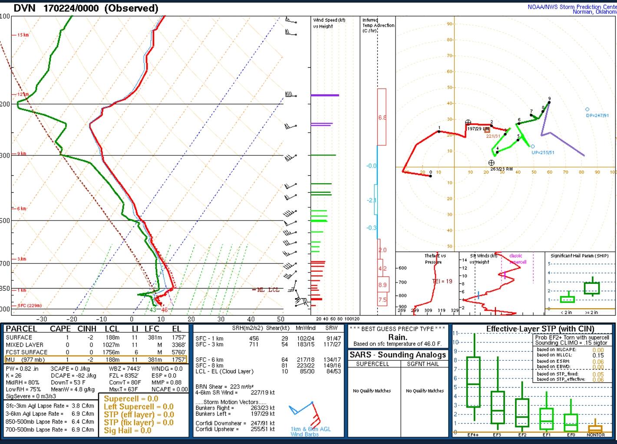Click the "Theta-E vs Pressure" panel title
Viewport: 617px width, 444px height.
point(435,259)
